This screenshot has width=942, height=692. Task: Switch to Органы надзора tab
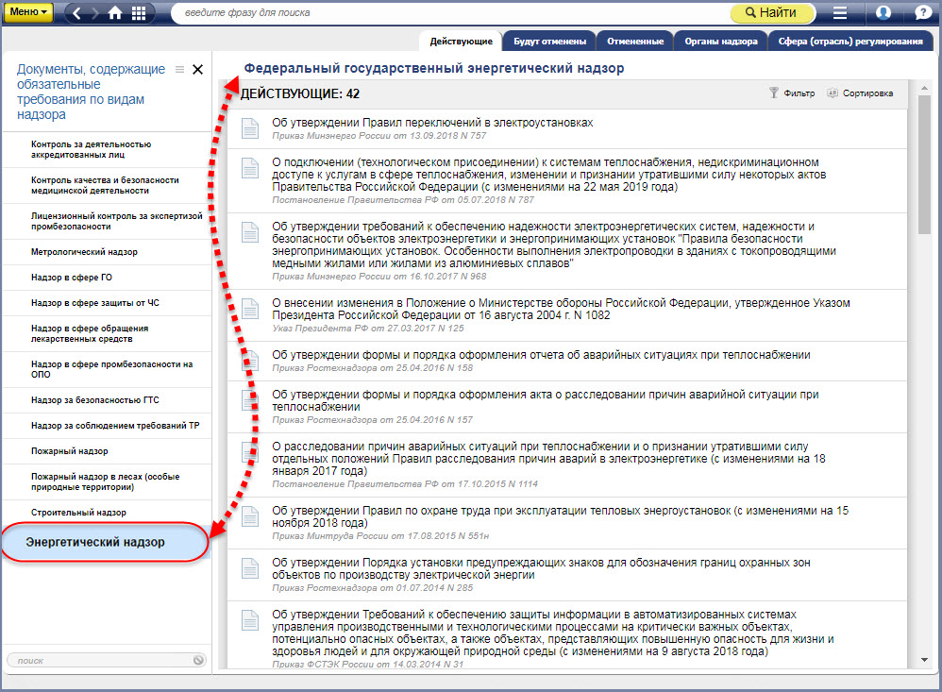pos(721,42)
